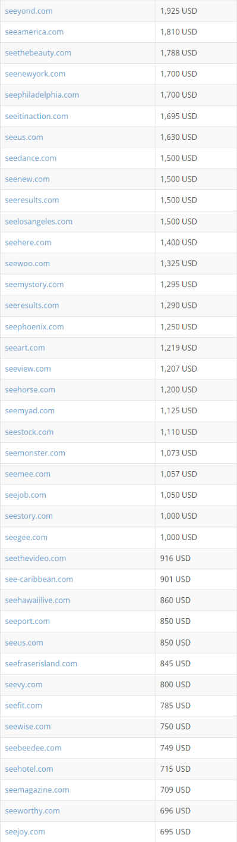The image size is (237, 842).
Task: Click seehorse.com domain link
Action: click(x=30, y=389)
